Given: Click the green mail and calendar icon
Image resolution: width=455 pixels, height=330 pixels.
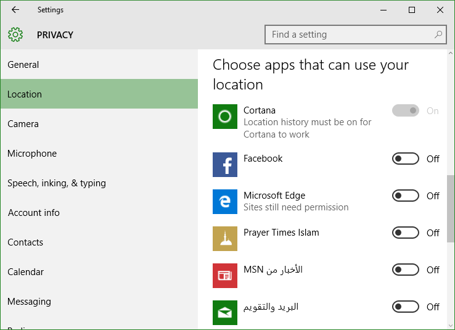Looking at the screenshot, I should pos(225,313).
